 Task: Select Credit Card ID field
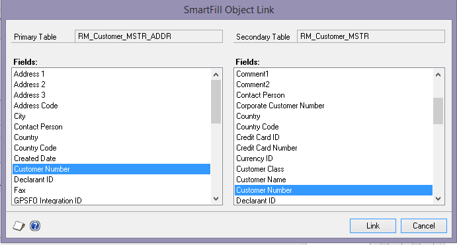(x=334, y=137)
